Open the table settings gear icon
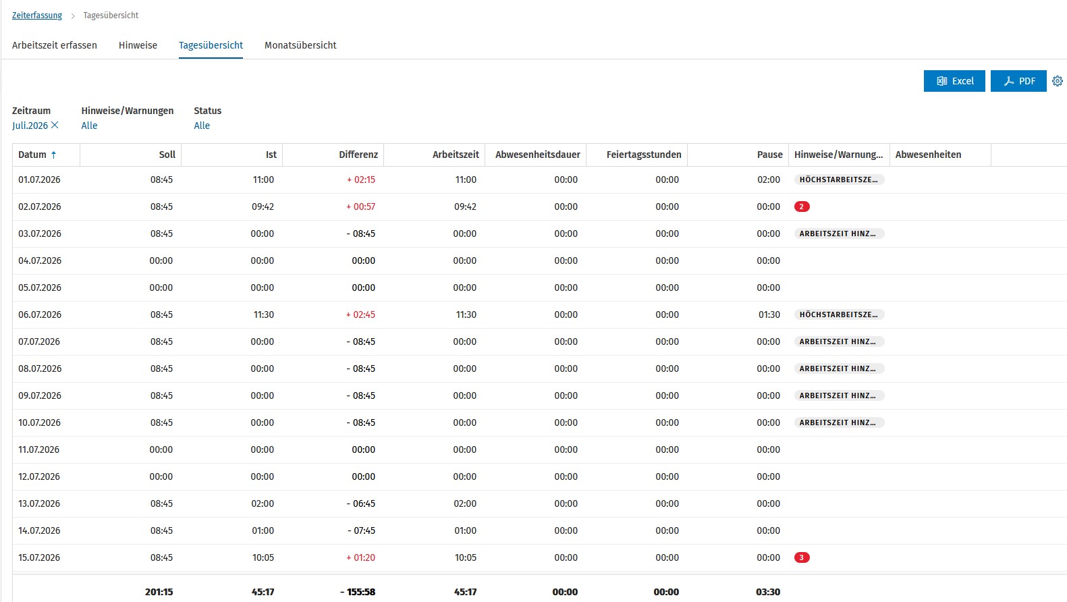The height and width of the screenshot is (602, 1067). coord(1058,81)
